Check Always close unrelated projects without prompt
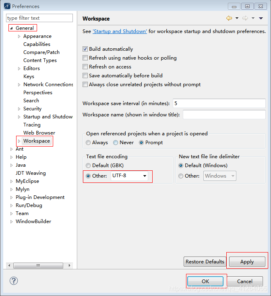Image resolution: width=271 pixels, height=296 pixels. pos(85,85)
